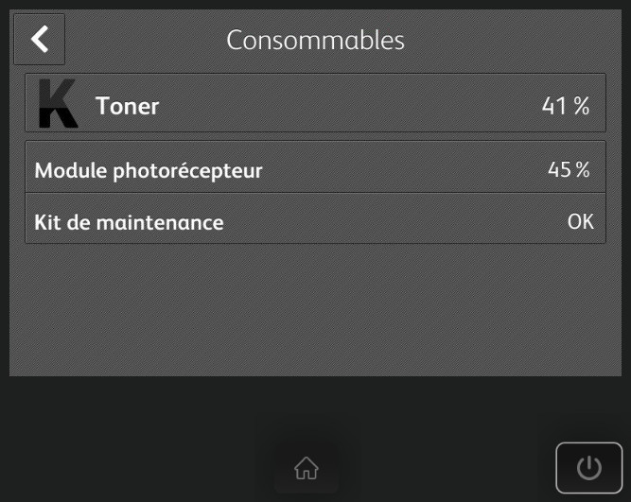Screen dimensions: 631x502
Task: Tap the black K toner icon
Action: (x=58, y=104)
